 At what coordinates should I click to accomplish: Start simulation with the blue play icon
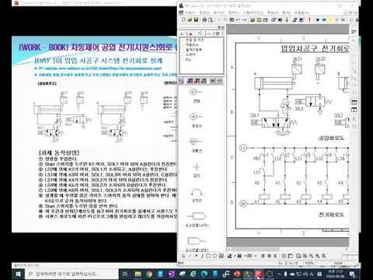318,19
